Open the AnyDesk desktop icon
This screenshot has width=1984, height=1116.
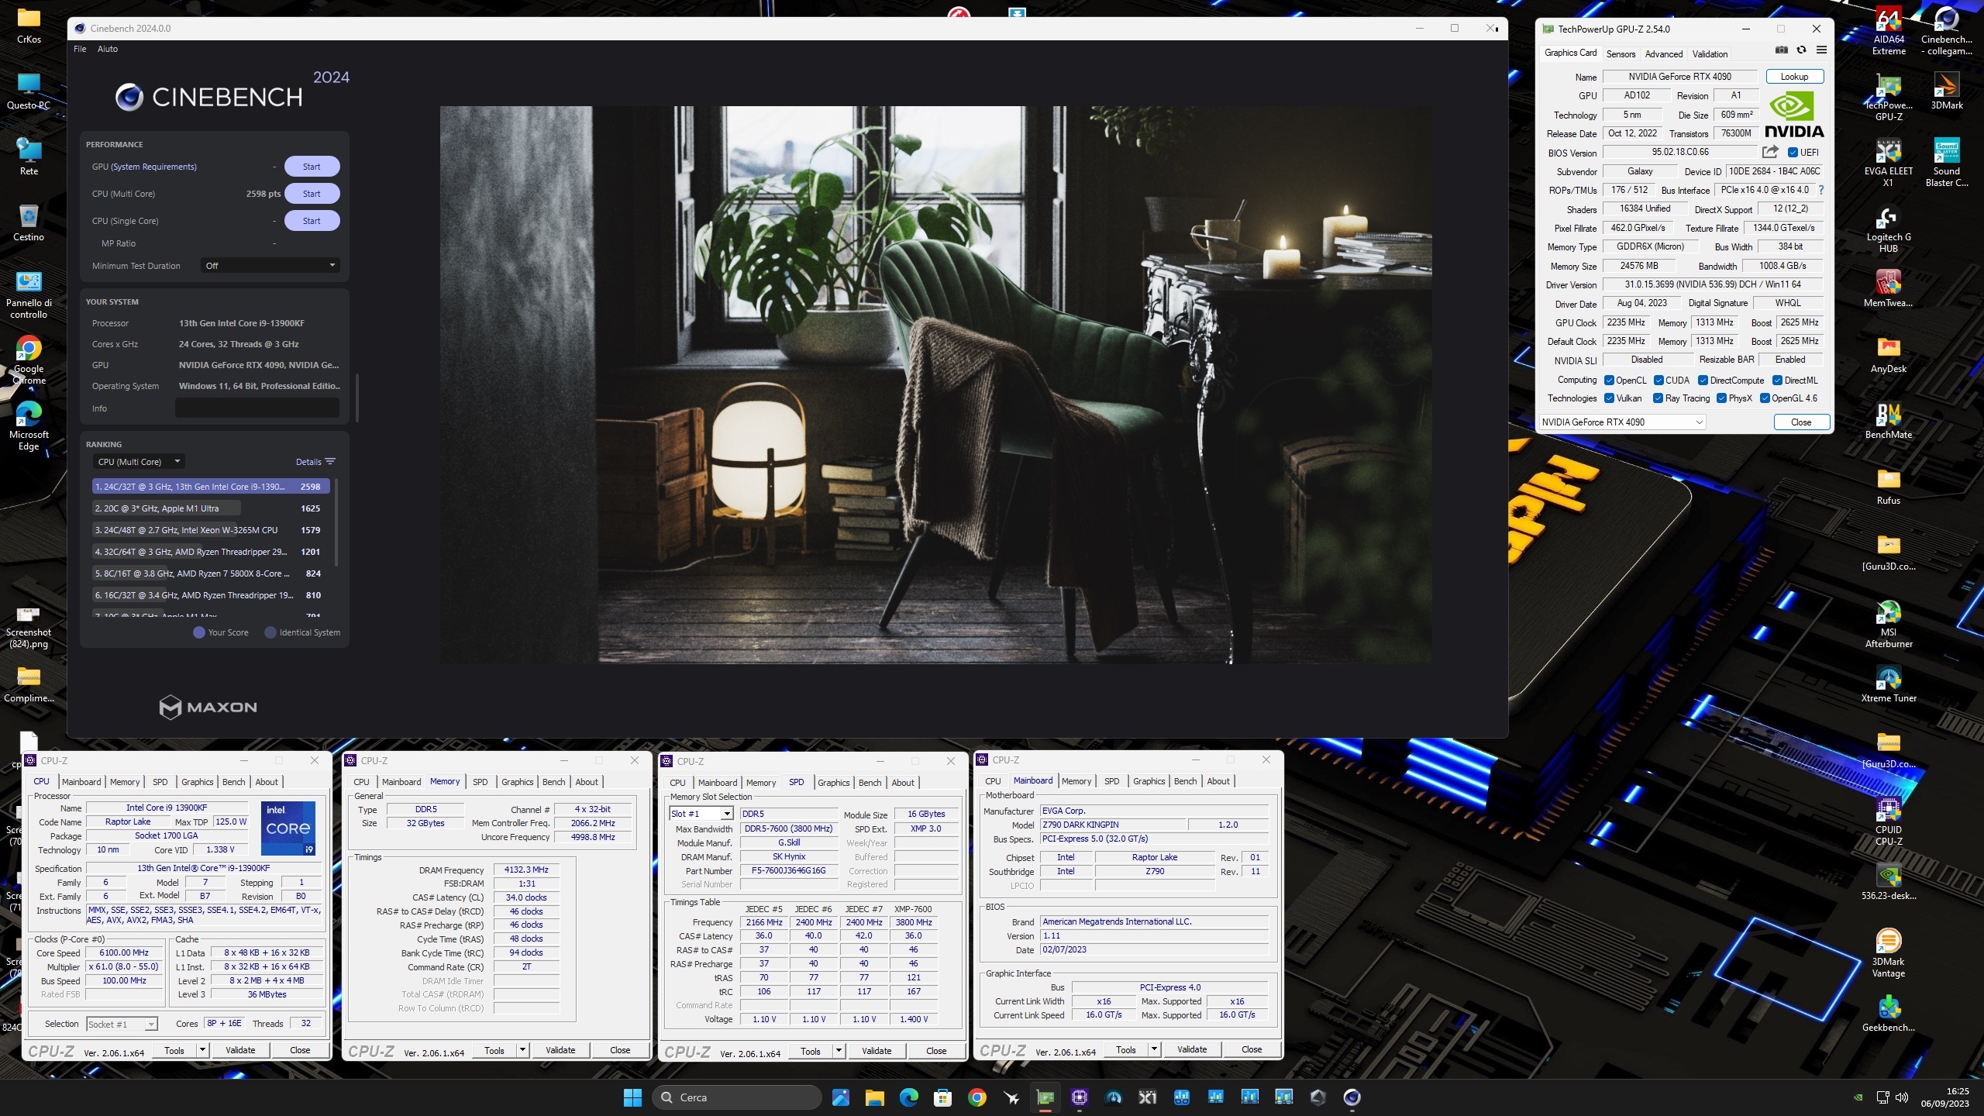click(1889, 355)
